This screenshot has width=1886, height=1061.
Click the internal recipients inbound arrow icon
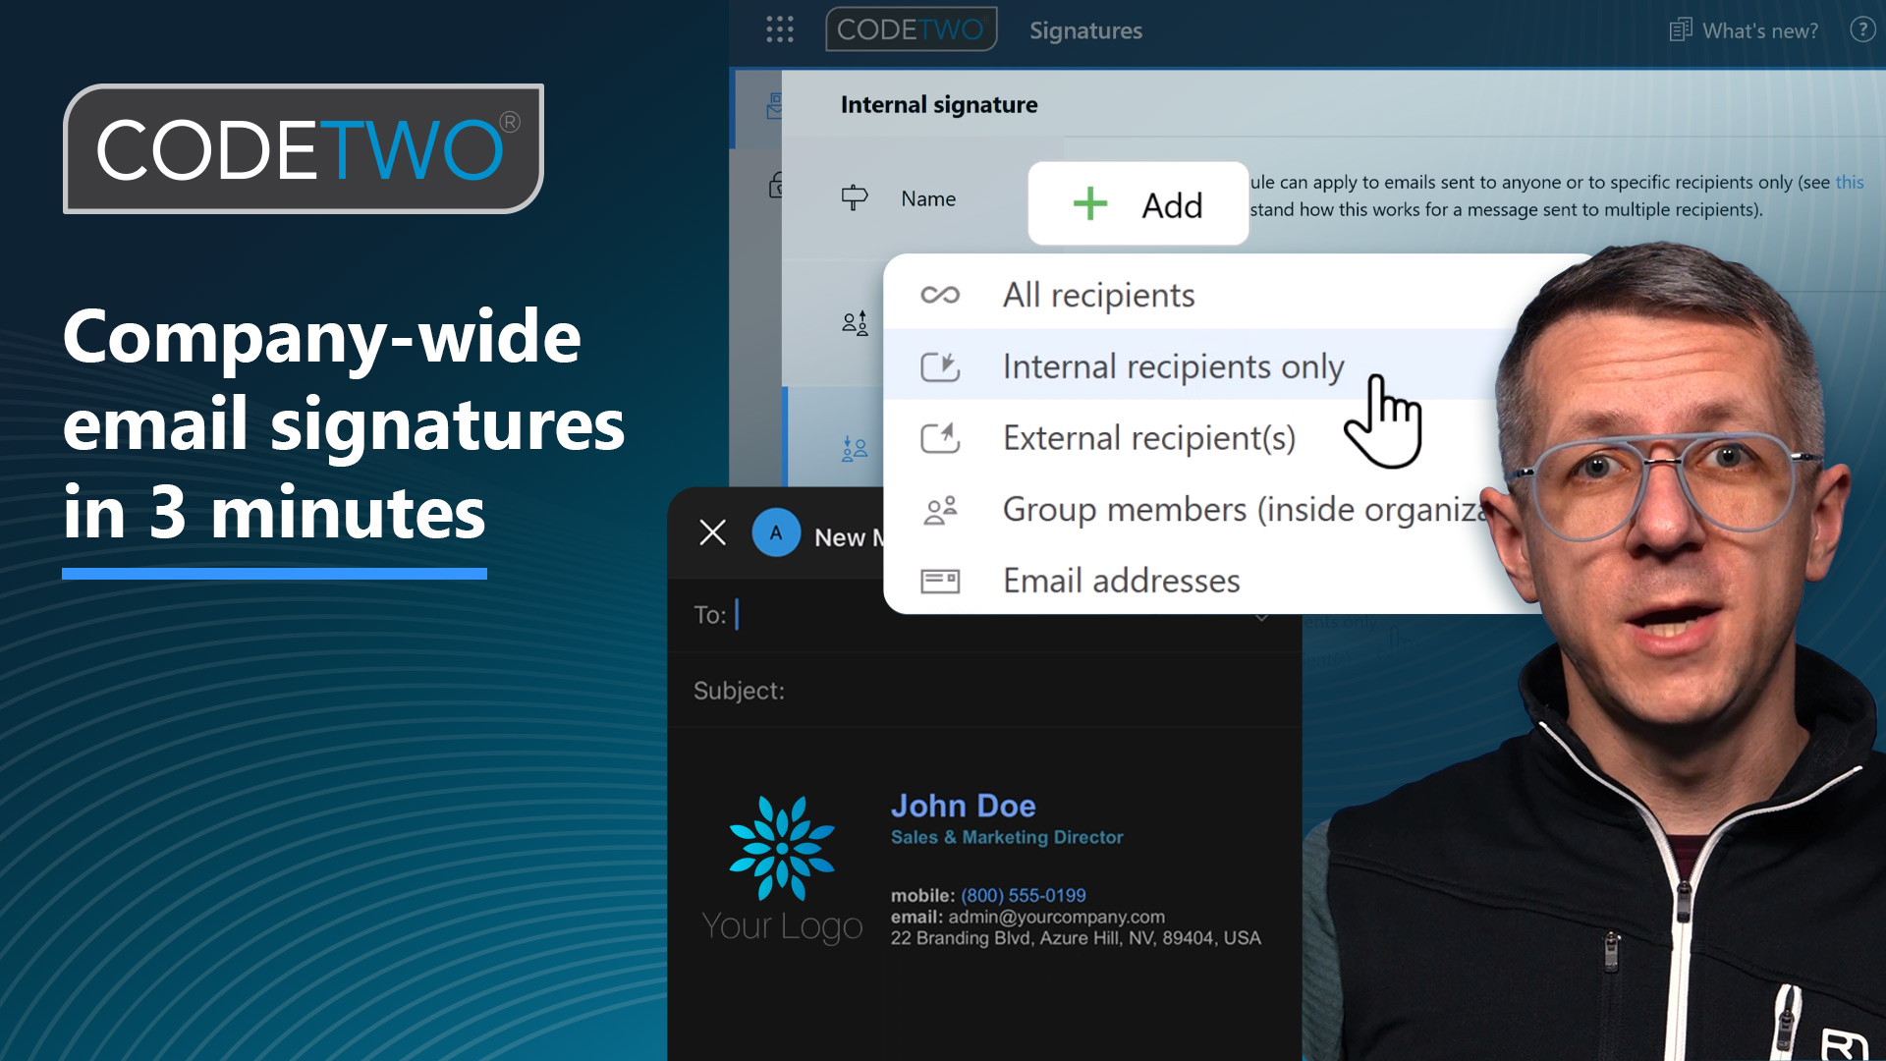[x=940, y=366]
